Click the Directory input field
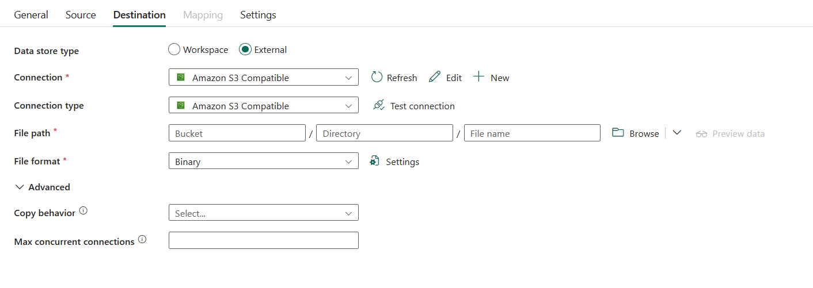Image resolution: width=813 pixels, height=288 pixels. tap(385, 133)
